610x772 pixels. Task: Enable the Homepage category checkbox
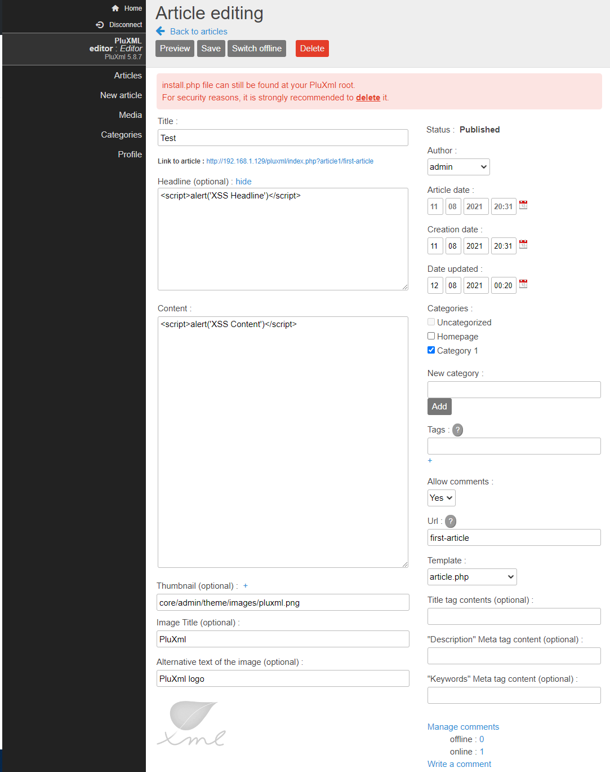point(431,336)
